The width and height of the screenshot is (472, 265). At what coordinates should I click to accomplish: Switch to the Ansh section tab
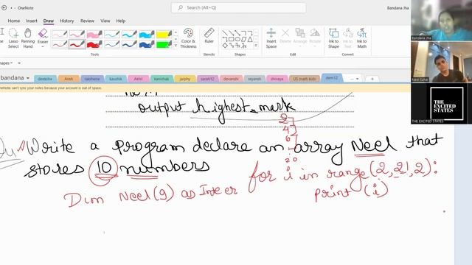coord(69,79)
